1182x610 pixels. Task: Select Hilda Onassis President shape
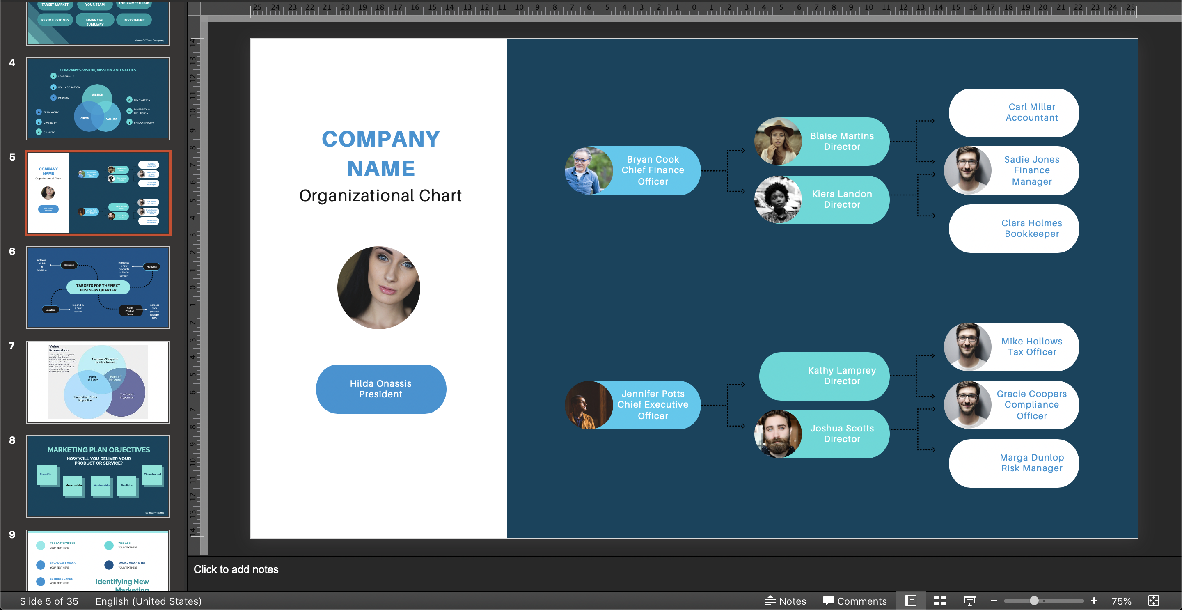381,389
